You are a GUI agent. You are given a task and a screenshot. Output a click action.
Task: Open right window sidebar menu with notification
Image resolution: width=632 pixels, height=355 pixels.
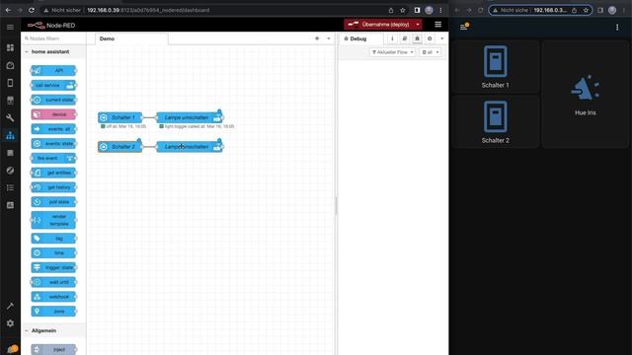464,27
